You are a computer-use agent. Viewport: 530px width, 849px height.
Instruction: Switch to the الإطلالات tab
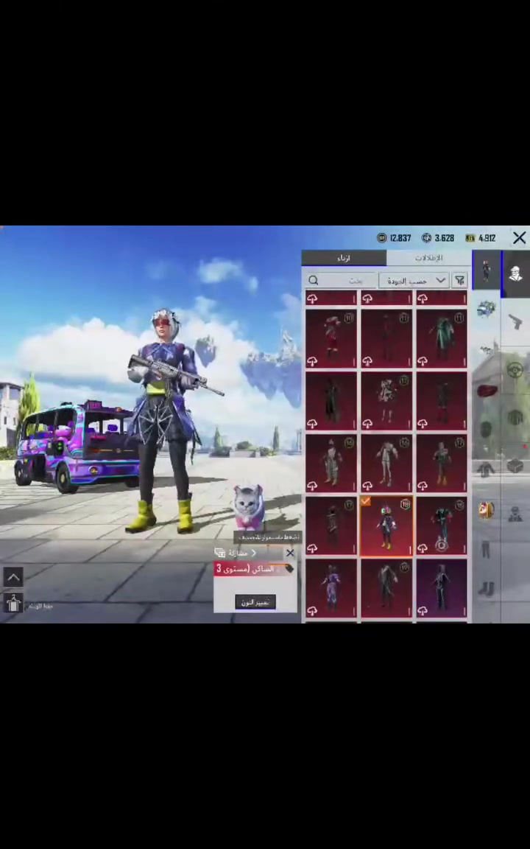[429, 258]
